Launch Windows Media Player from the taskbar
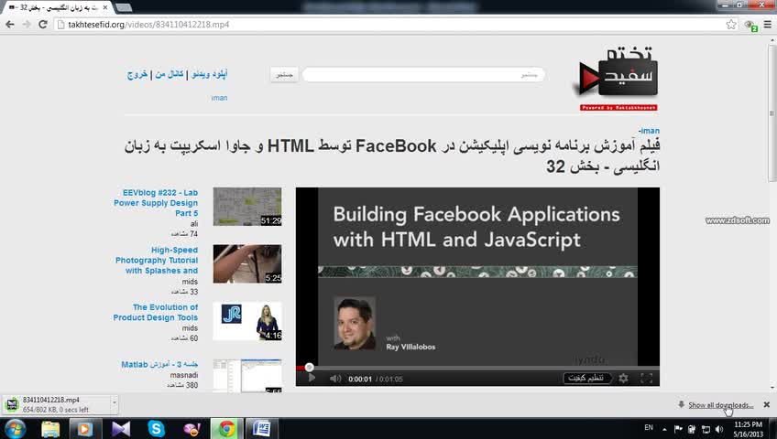 [85, 429]
